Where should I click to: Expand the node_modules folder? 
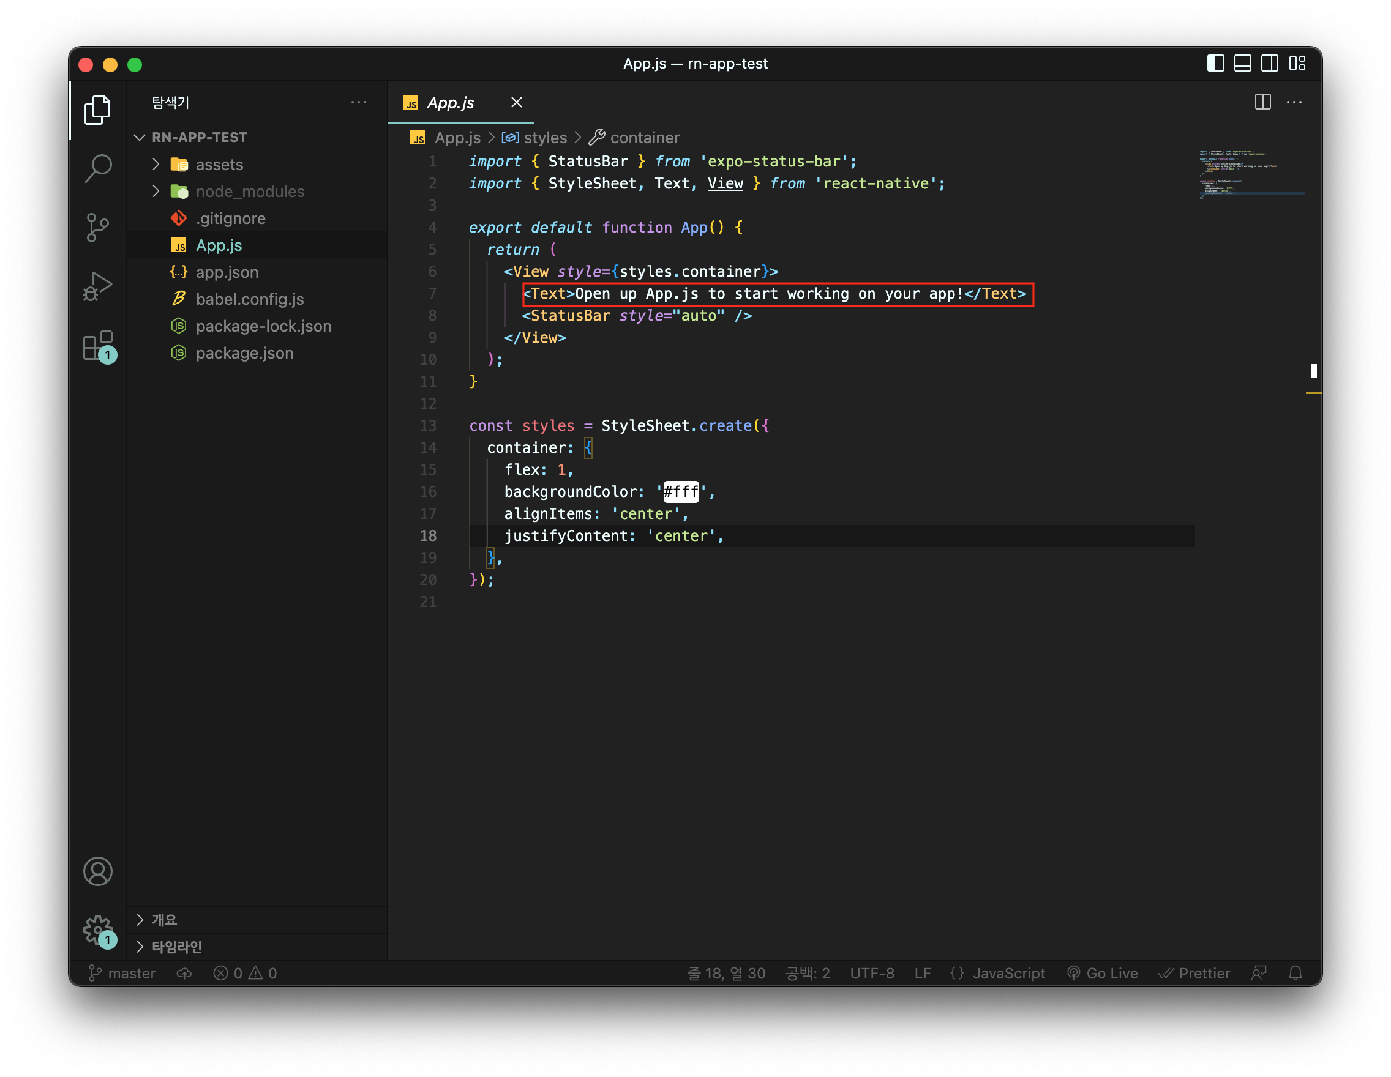[x=250, y=192]
